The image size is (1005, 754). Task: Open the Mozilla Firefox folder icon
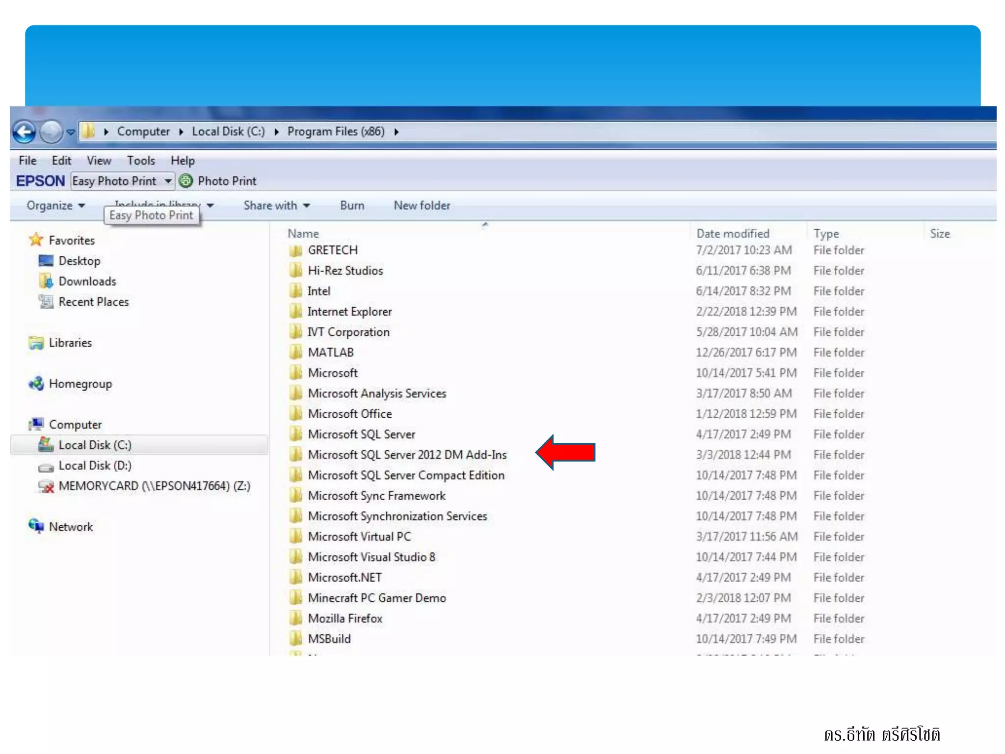coord(295,618)
